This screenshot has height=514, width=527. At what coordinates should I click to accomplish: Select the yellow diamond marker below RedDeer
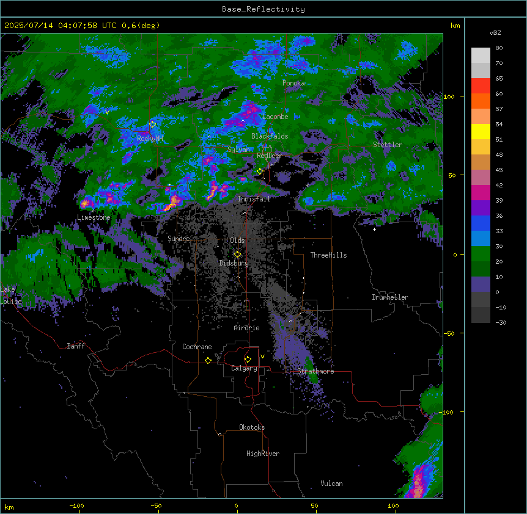260,172
